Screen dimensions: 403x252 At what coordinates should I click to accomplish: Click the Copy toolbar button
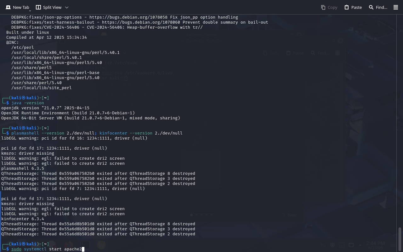tap(329, 7)
